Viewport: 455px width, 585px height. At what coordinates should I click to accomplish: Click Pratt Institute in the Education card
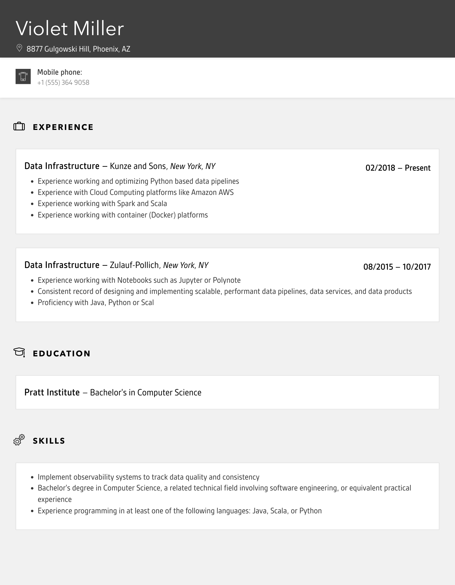pos(52,392)
